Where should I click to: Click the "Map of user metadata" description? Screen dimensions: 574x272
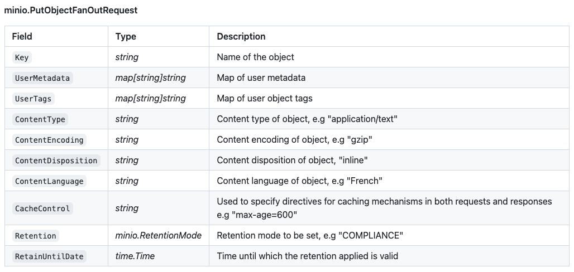coord(261,77)
